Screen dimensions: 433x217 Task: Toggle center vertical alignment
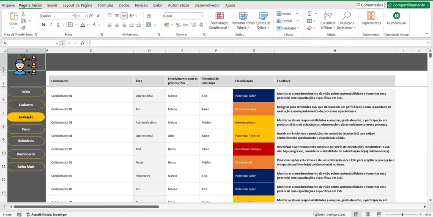tap(117, 16)
